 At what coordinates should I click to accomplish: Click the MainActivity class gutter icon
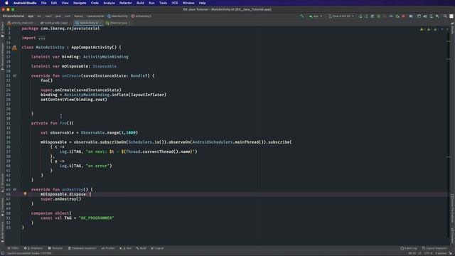[x=14, y=48]
